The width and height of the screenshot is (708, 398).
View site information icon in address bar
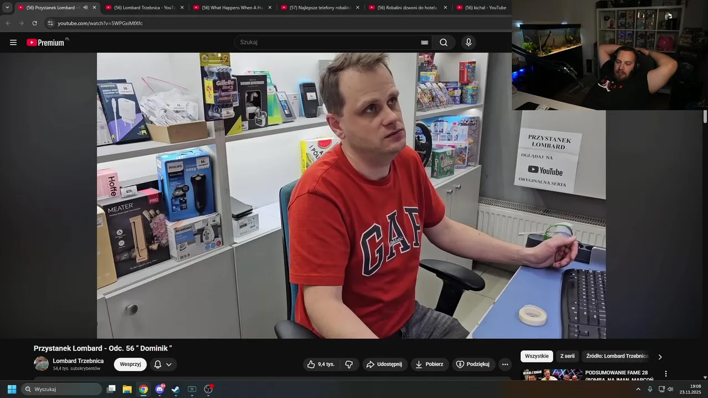pos(50,23)
